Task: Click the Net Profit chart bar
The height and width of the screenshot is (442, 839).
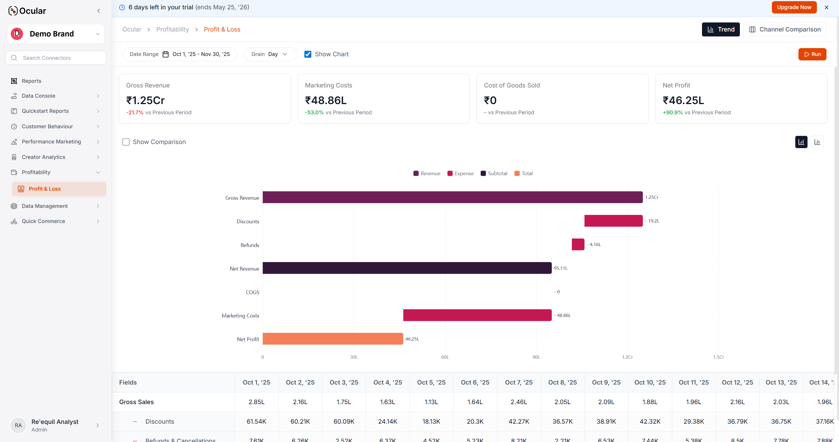Action: tap(333, 339)
